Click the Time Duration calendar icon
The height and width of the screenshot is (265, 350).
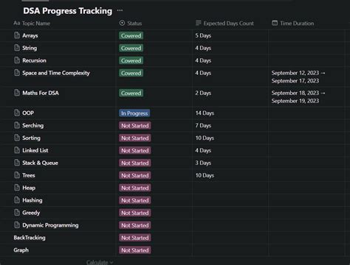[x=275, y=23]
